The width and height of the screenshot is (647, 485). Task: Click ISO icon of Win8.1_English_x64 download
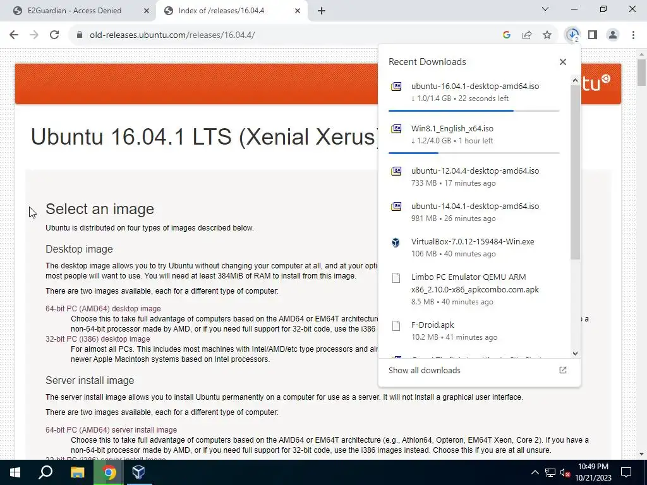coord(396,129)
